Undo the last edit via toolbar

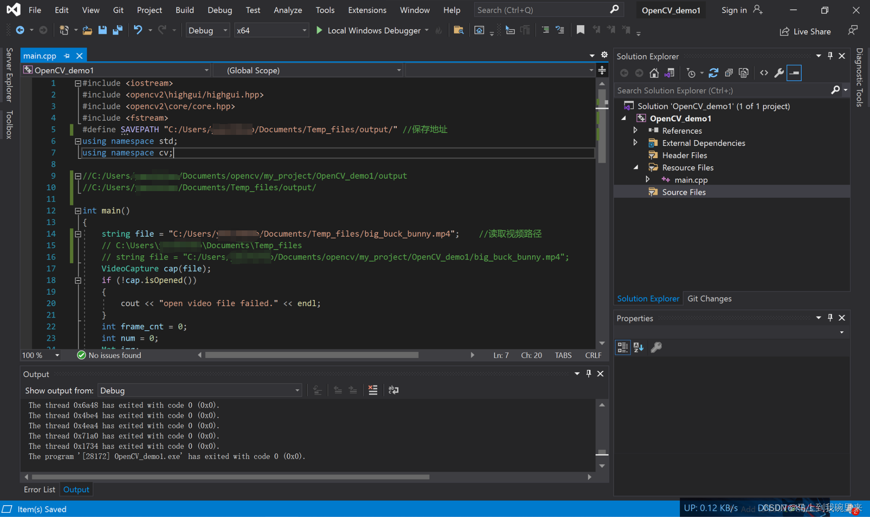(x=138, y=30)
